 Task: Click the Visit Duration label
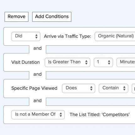pos(25,62)
